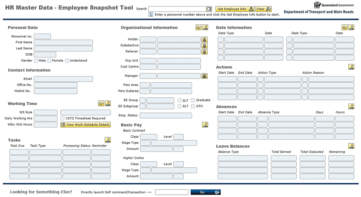Click the person icon in Holder row
Image resolution: width=361 pixels, height=197 pixels.
[x=204, y=39]
